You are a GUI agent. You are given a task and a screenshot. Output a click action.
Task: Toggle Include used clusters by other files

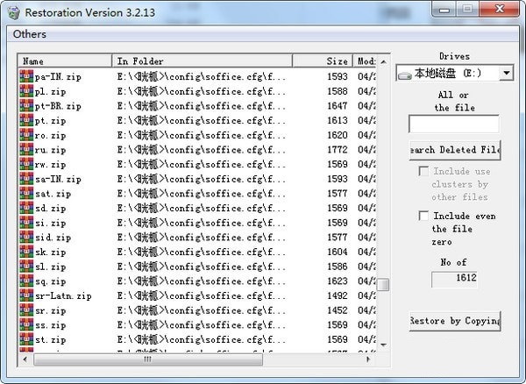424,172
